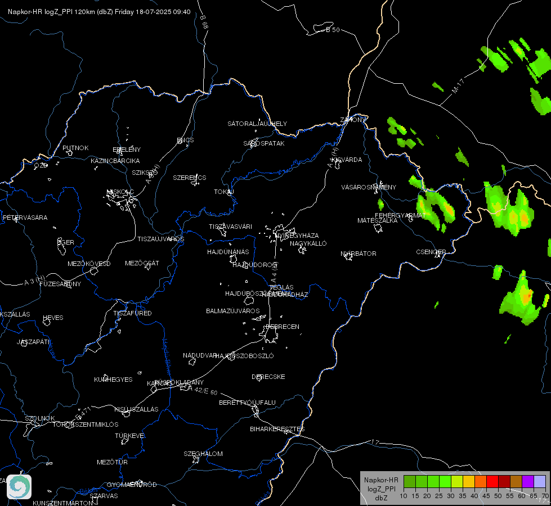The height and width of the screenshot is (506, 551).
Task: Click the NÁDUDVAR city label
Action: click(x=200, y=355)
